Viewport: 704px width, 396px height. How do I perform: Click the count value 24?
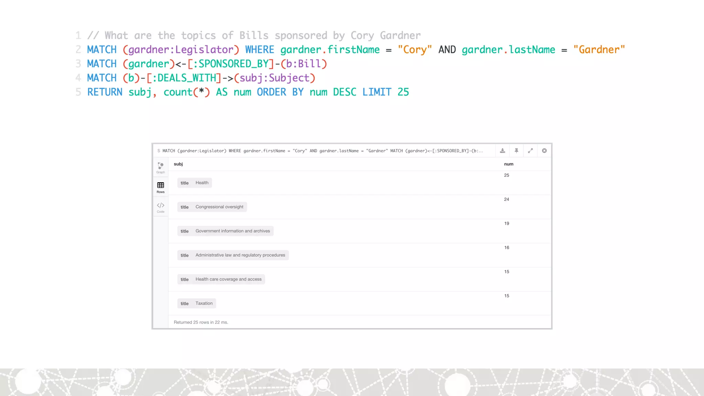(x=506, y=199)
